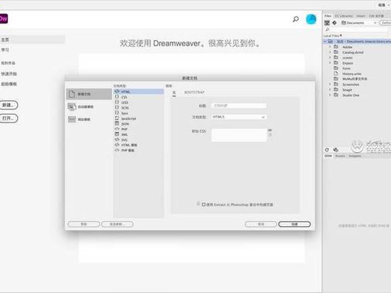391x293 pixels.
Task: Choose the SVG file type entry
Action: 139,140
